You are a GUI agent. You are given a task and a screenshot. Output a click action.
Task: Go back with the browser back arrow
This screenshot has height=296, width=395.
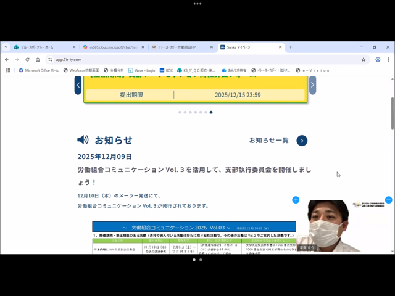point(7,60)
